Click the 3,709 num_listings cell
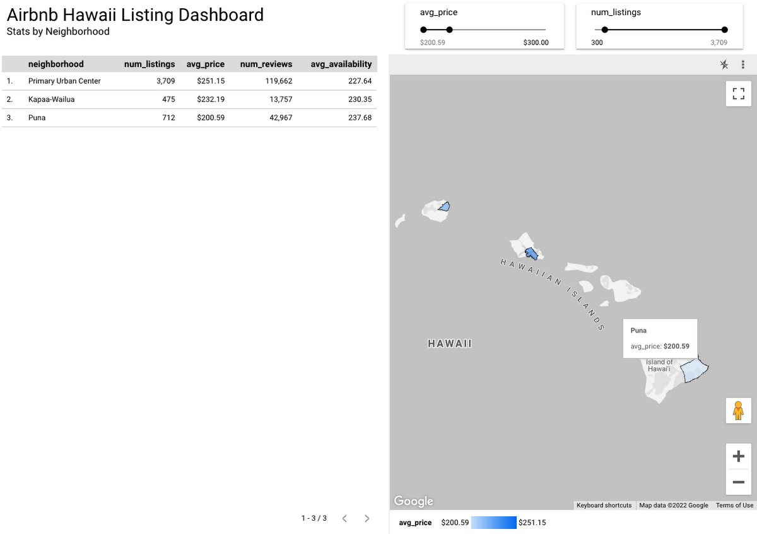757x534 pixels. tap(166, 81)
